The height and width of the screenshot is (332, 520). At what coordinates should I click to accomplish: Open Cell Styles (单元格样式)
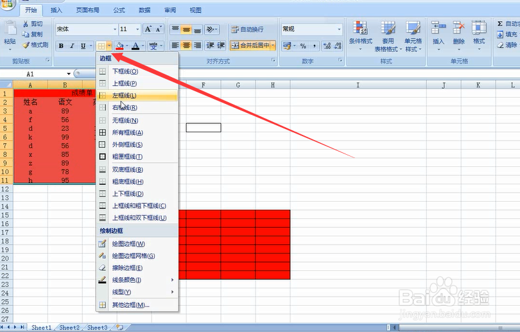pyautogui.click(x=413, y=36)
